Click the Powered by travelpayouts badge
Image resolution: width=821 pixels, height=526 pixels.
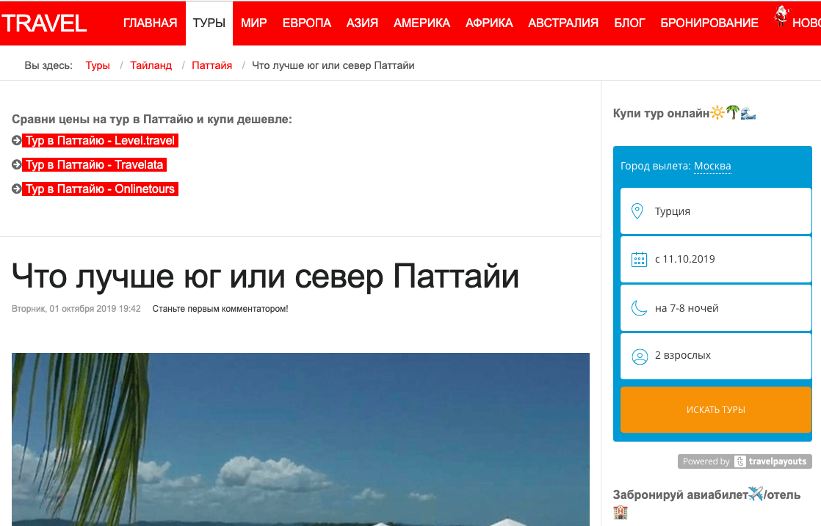pos(744,461)
